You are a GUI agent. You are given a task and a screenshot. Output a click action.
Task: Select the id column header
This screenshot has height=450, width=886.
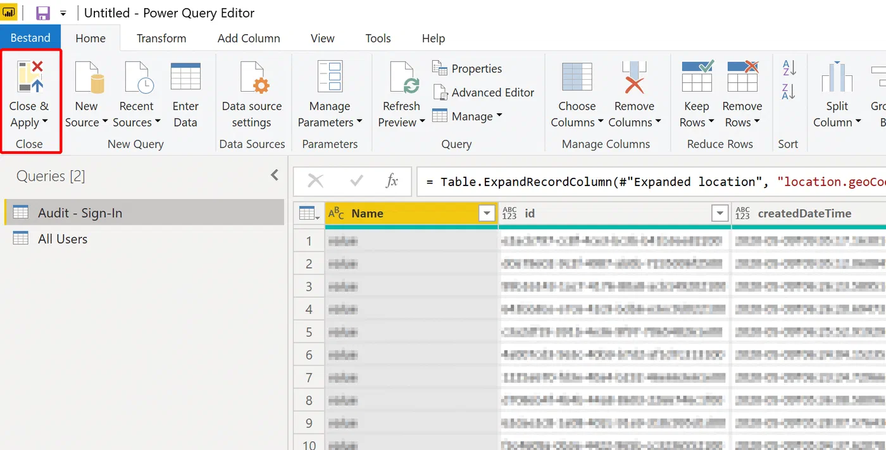tap(615, 213)
